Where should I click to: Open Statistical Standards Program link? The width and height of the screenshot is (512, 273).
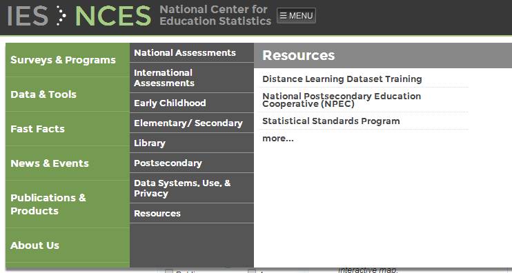click(331, 121)
